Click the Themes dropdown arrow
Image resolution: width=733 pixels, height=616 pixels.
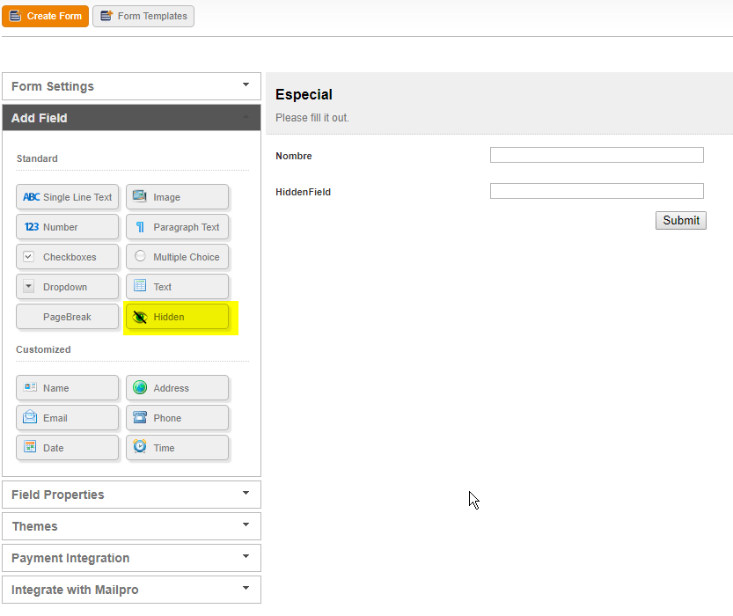[246, 524]
